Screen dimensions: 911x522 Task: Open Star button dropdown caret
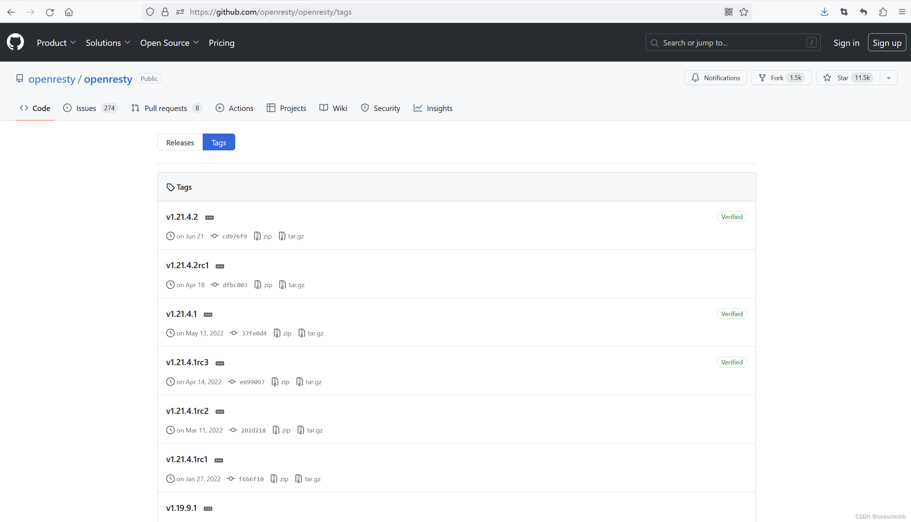[x=889, y=78]
